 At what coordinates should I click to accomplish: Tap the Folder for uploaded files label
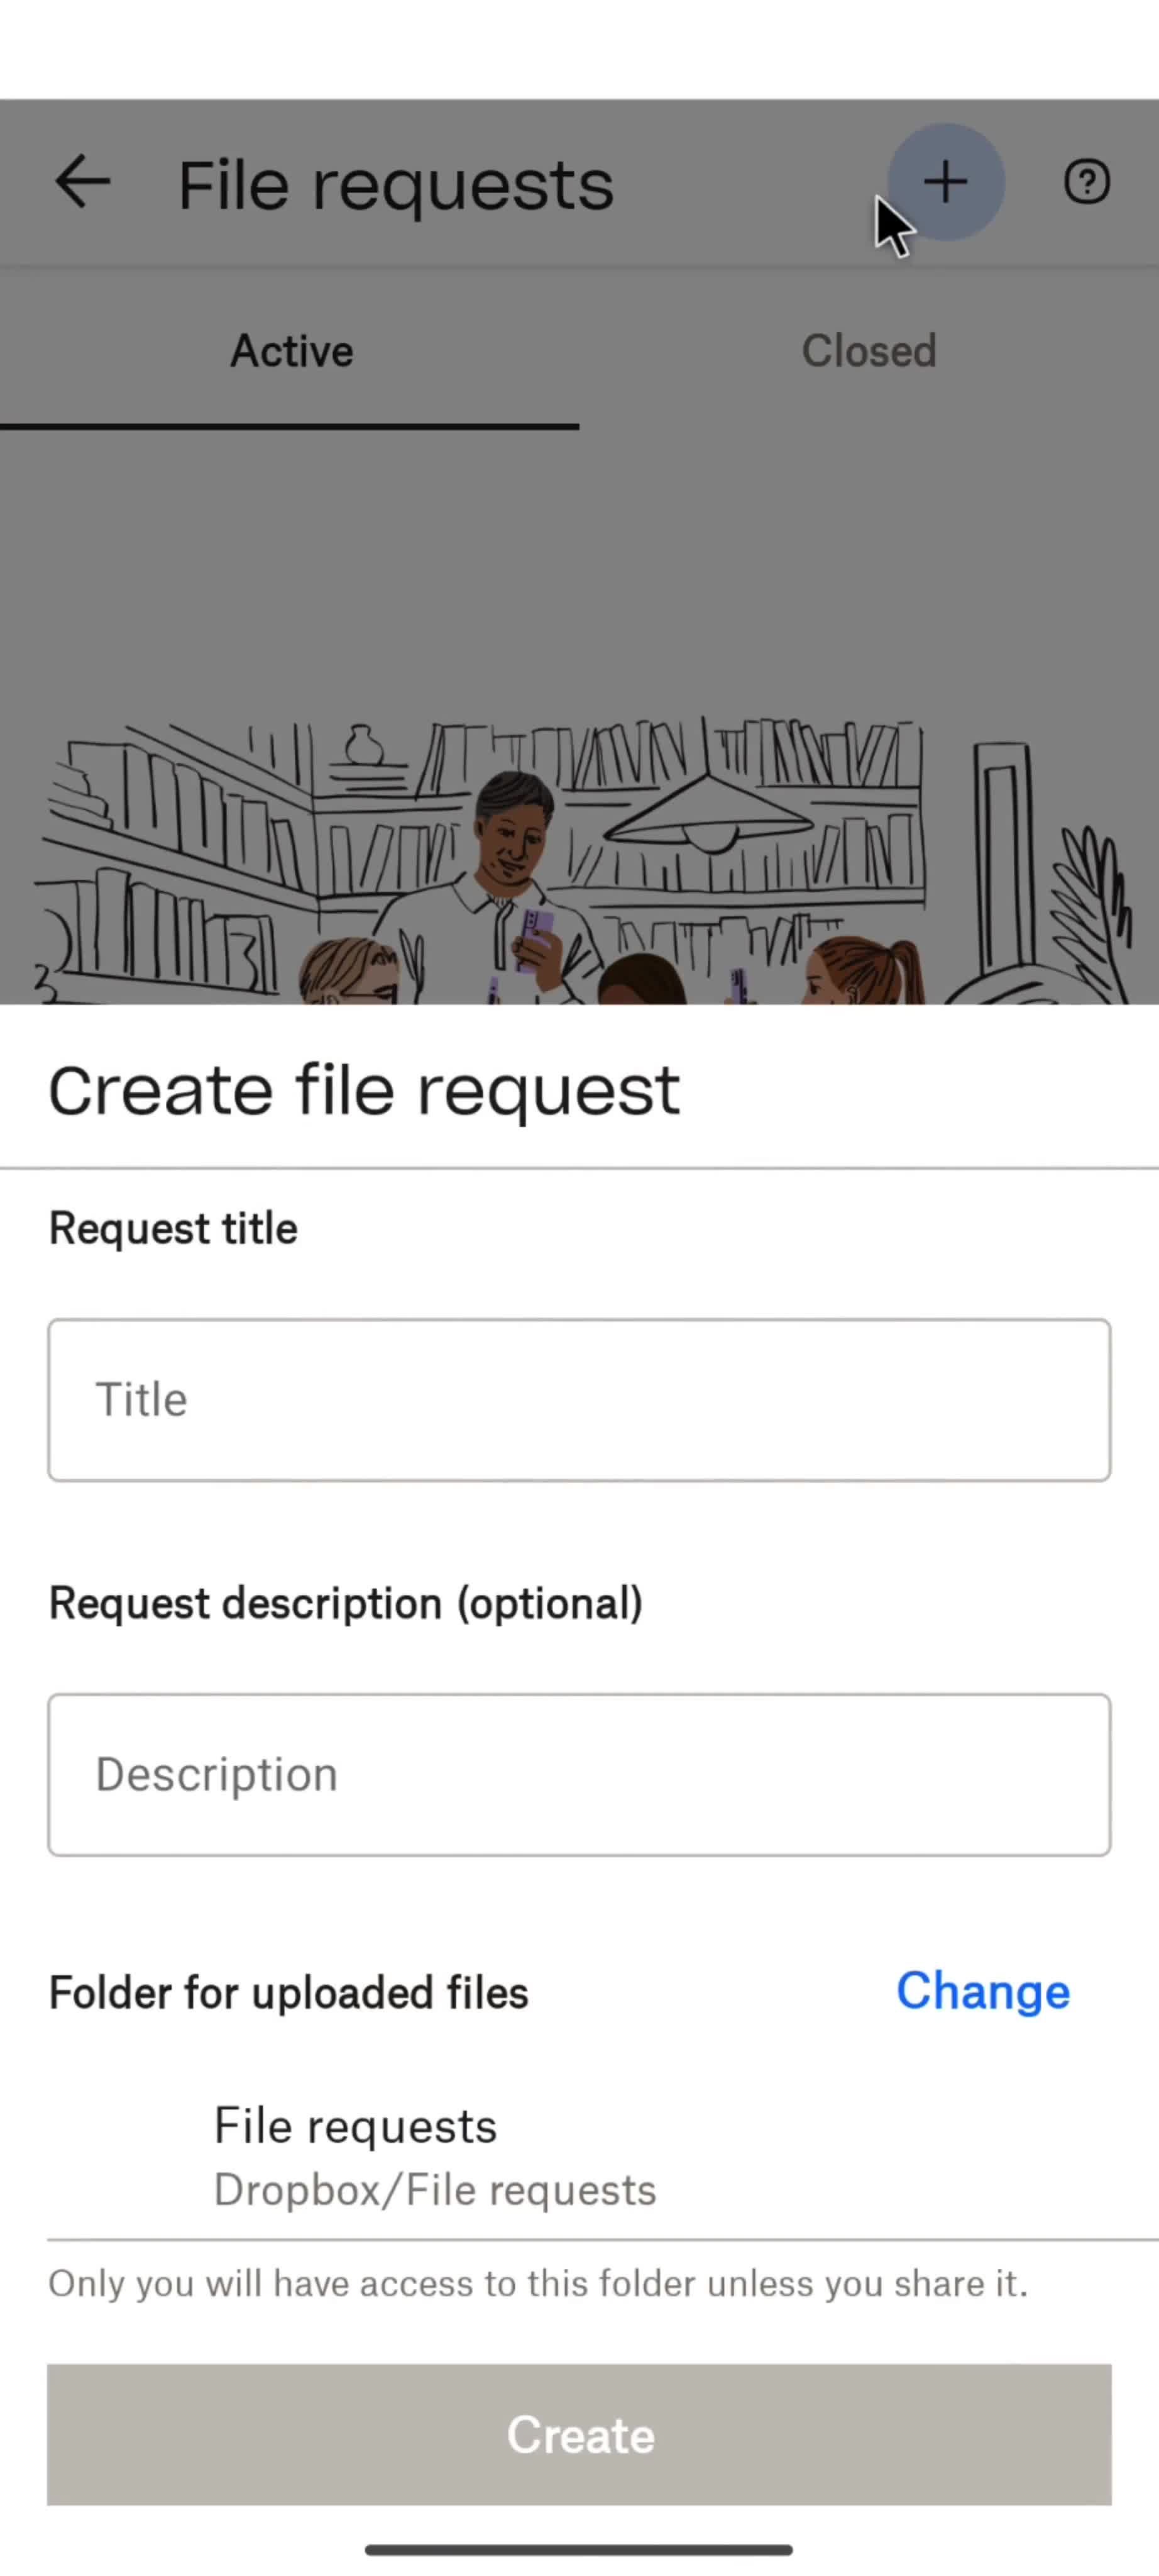288,1991
